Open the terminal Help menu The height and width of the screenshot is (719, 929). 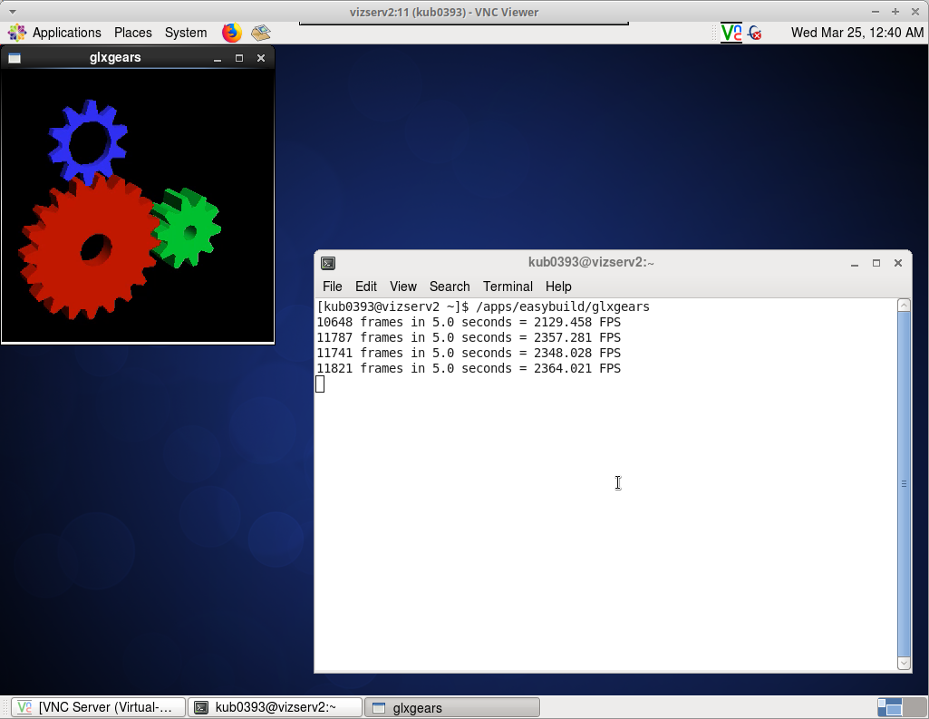tap(558, 287)
